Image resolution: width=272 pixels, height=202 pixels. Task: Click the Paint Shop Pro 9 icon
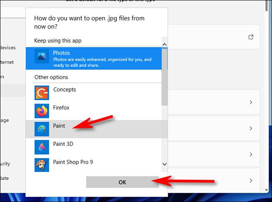pyautogui.click(x=41, y=164)
